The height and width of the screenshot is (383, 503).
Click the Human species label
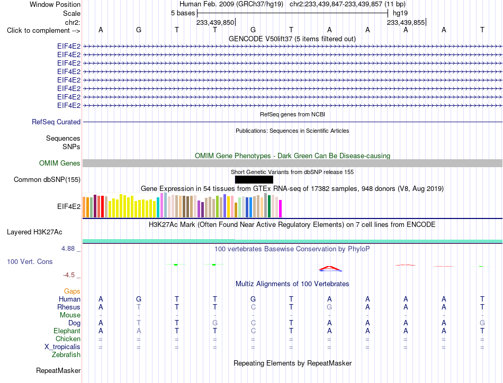(69, 299)
